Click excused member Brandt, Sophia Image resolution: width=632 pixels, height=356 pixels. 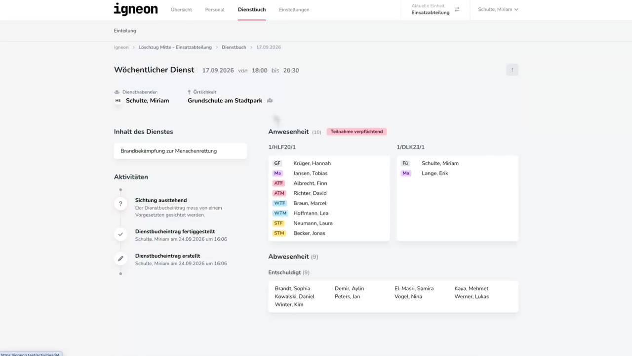pyautogui.click(x=293, y=289)
